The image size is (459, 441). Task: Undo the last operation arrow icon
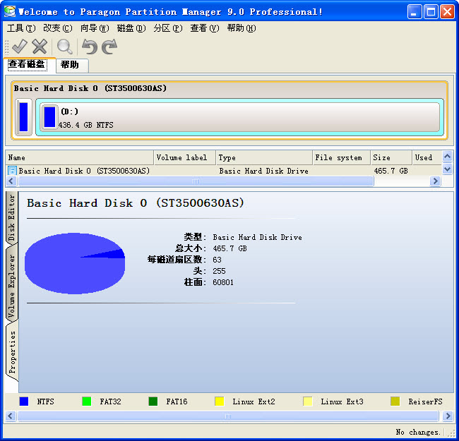coord(90,47)
